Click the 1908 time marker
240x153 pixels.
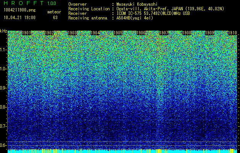click(187, 33)
